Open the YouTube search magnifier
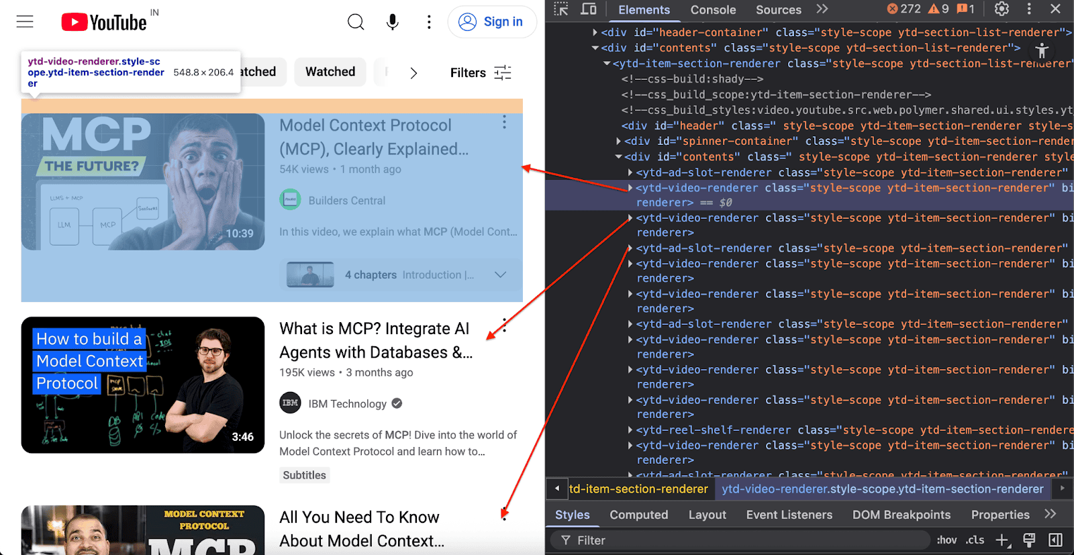This screenshot has height=555, width=1074. [356, 22]
